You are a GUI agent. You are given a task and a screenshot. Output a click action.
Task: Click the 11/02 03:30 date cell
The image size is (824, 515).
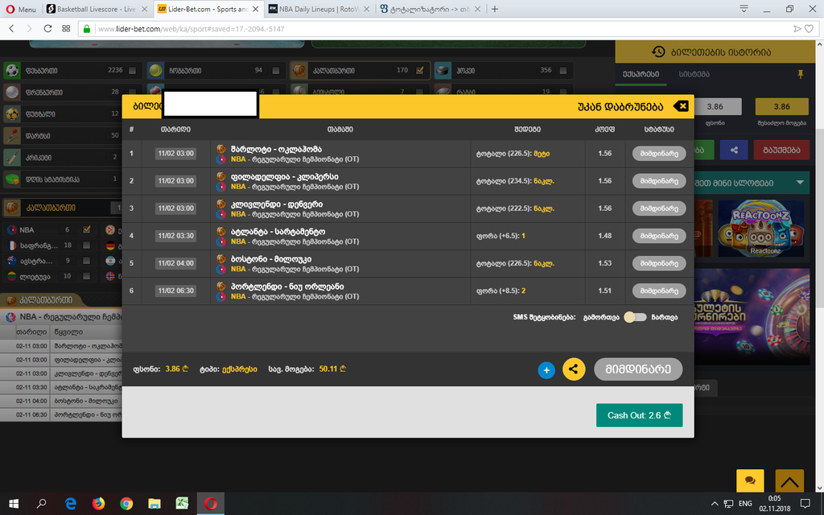176,236
